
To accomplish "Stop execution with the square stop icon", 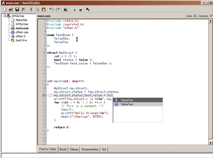I will click(x=81, y=10).
